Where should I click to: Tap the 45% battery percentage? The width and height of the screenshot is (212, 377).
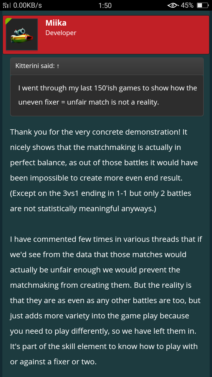tap(187, 5)
